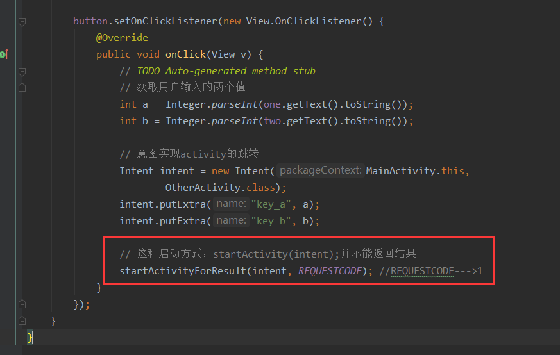Screen dimensions: 560x355
Task: Click the startActivityForResult method call
Action: [183, 271]
